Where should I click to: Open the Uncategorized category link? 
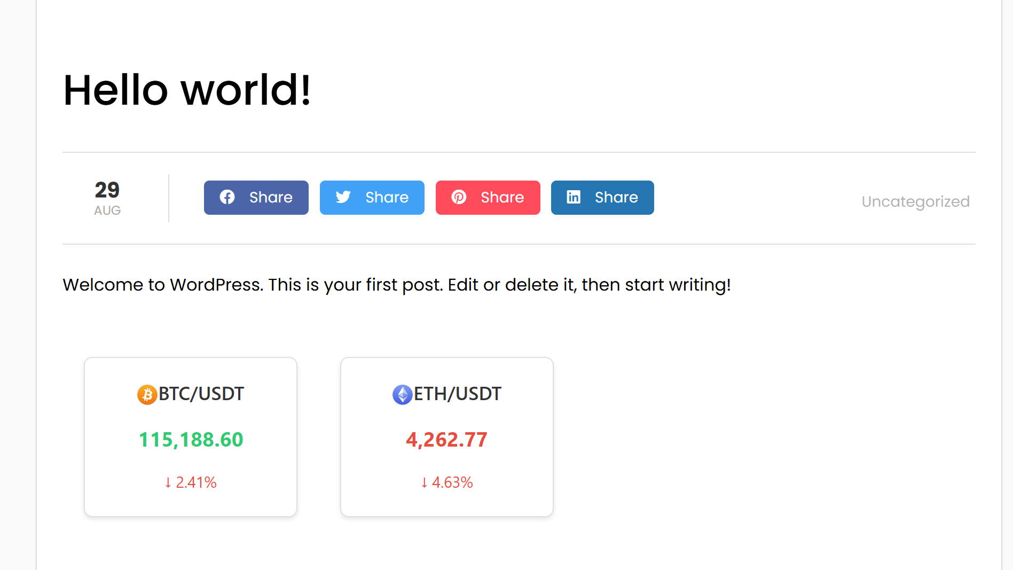915,201
